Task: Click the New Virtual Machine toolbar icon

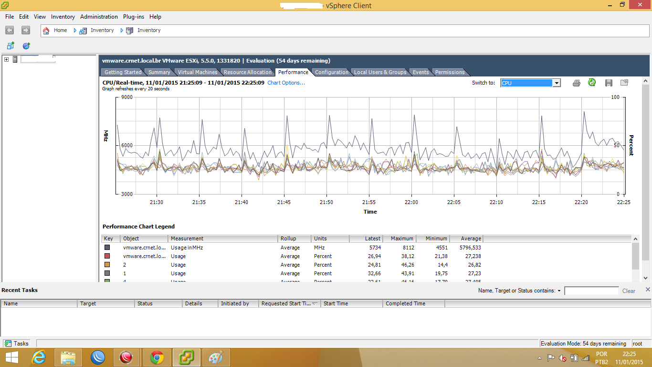Action: point(11,46)
